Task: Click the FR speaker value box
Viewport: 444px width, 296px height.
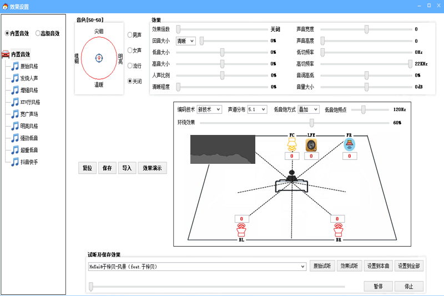Action: click(x=350, y=156)
